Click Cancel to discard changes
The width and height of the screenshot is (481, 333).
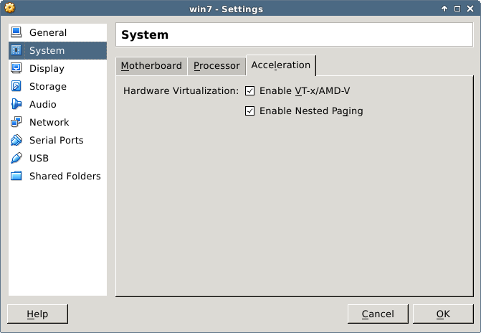[x=378, y=314]
